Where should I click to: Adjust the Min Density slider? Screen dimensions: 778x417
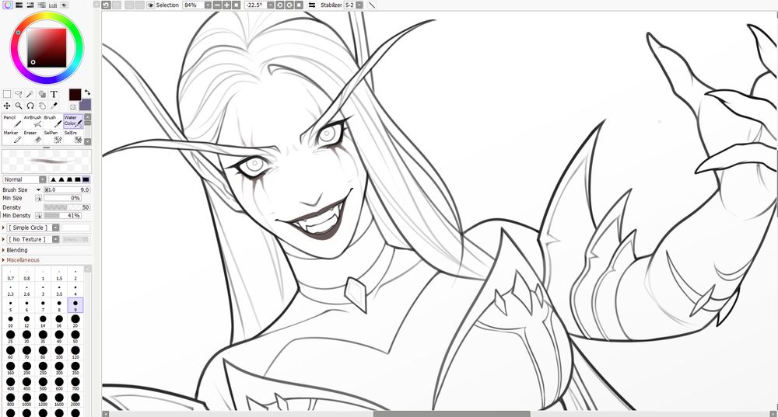[62, 215]
